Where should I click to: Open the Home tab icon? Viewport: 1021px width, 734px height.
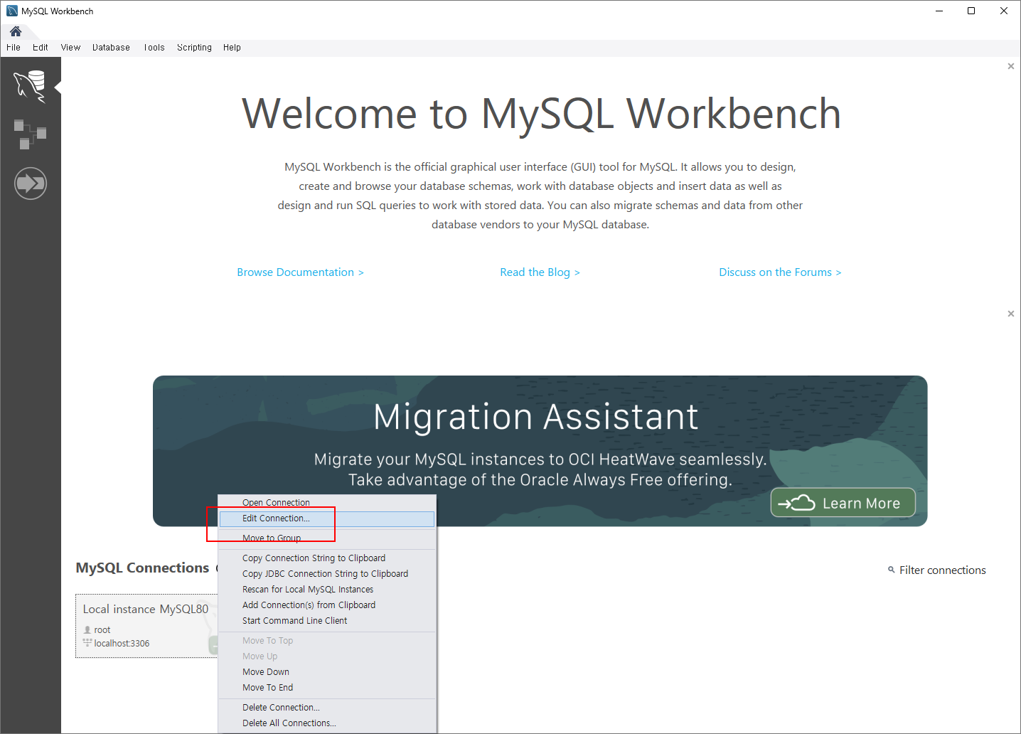click(x=16, y=31)
